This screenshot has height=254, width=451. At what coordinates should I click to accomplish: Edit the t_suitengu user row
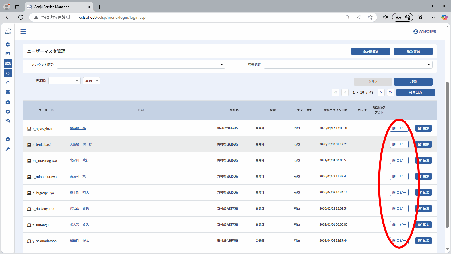(x=423, y=225)
